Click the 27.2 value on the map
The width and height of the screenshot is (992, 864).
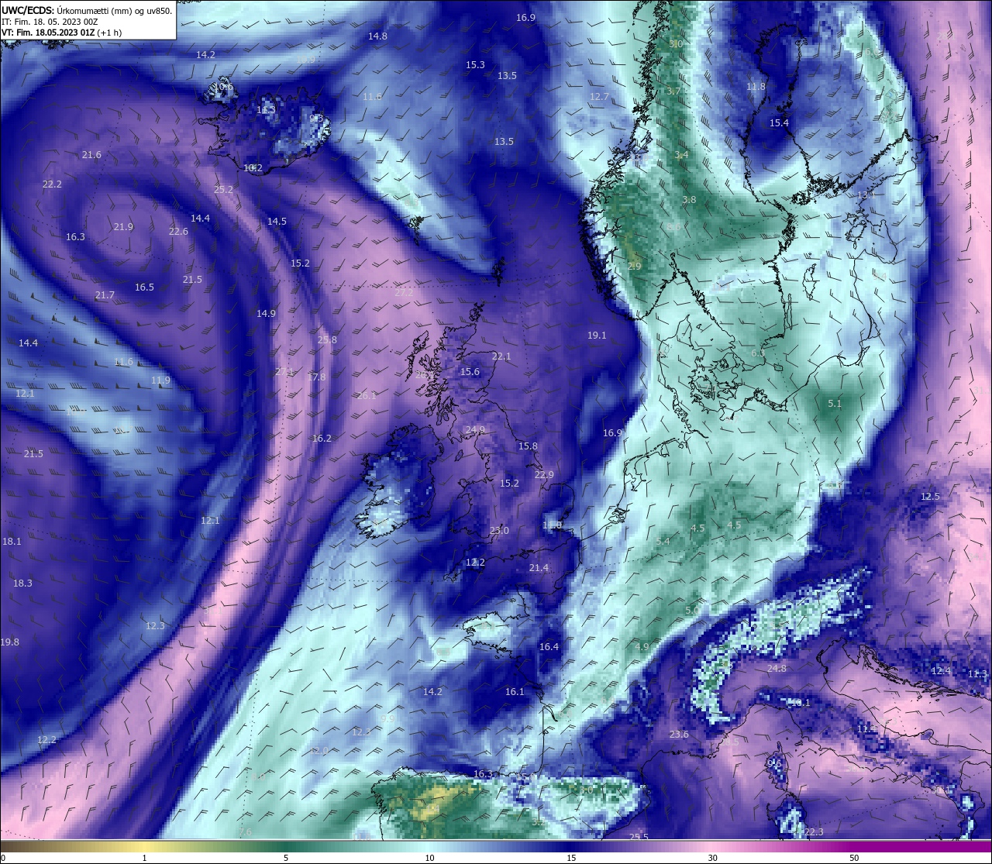click(404, 293)
